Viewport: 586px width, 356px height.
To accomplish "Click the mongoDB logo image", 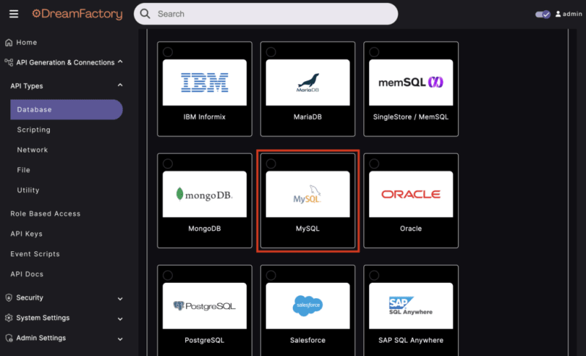I will (204, 194).
